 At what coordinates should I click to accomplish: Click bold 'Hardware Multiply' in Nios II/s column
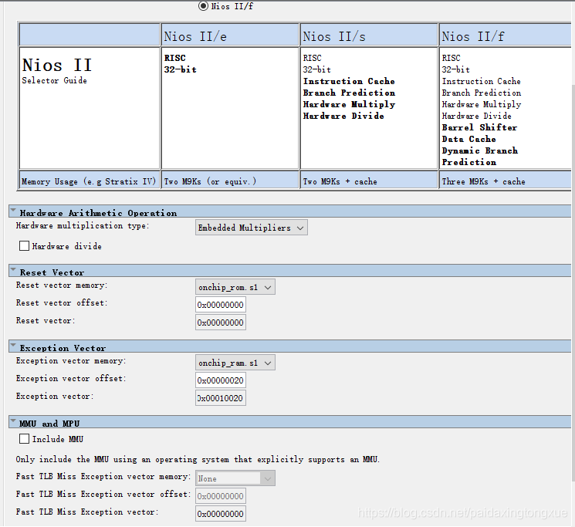coord(349,104)
